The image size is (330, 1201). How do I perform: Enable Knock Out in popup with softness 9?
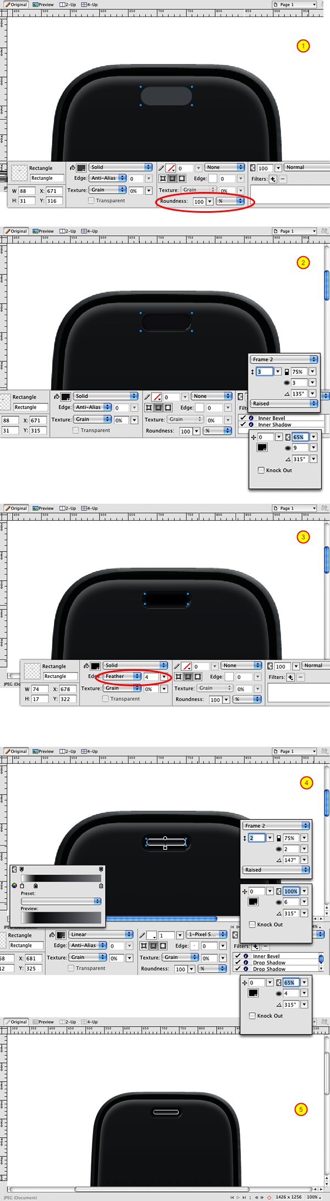(x=261, y=470)
